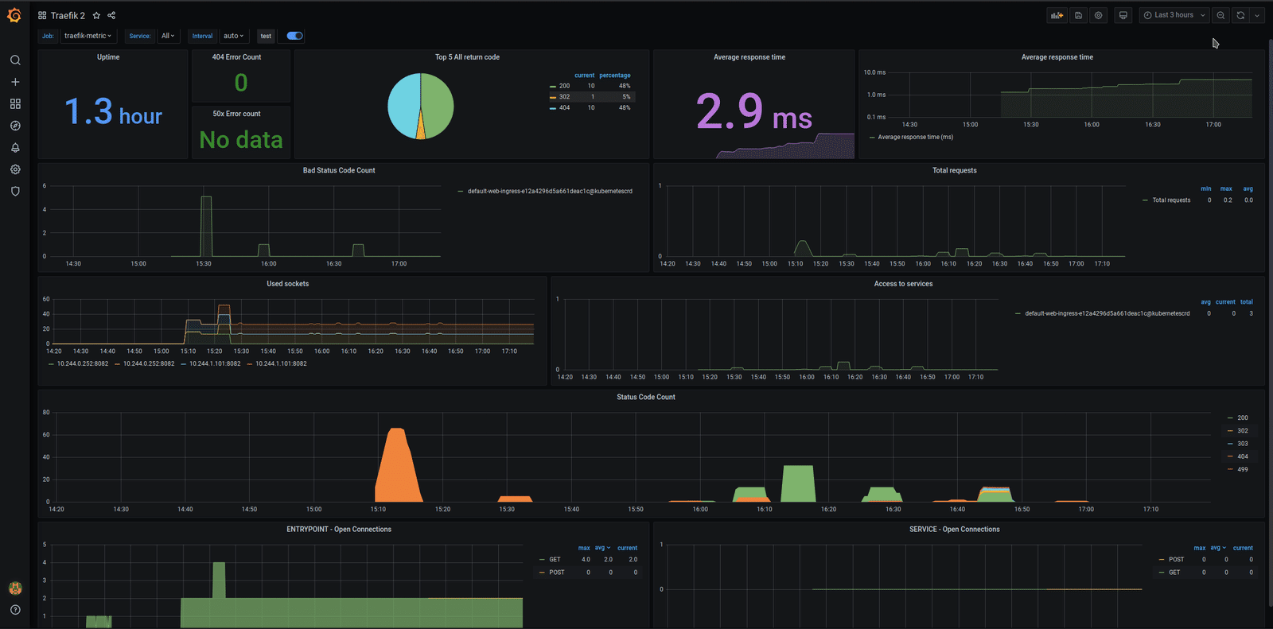This screenshot has height=629, width=1273.
Task: Cycle view mode with the monitor icon
Action: [x=1123, y=15]
